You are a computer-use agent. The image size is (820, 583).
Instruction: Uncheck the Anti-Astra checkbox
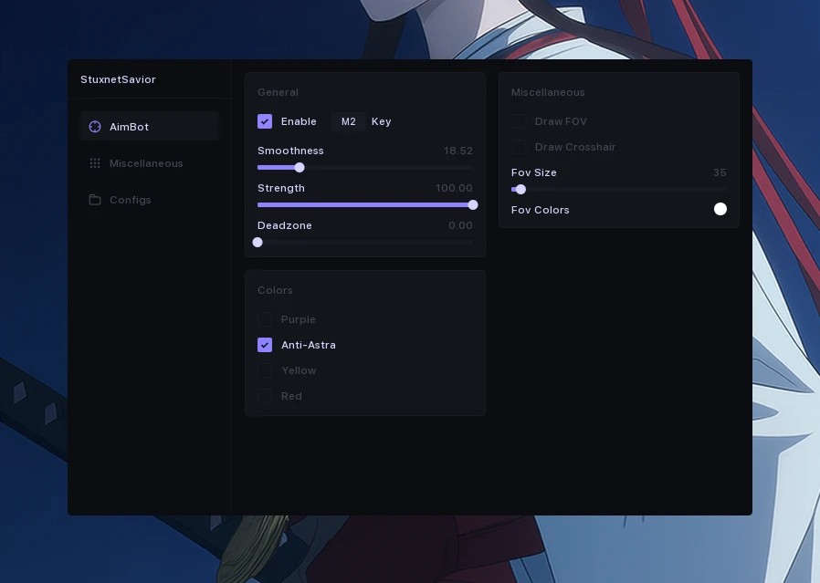coord(265,345)
